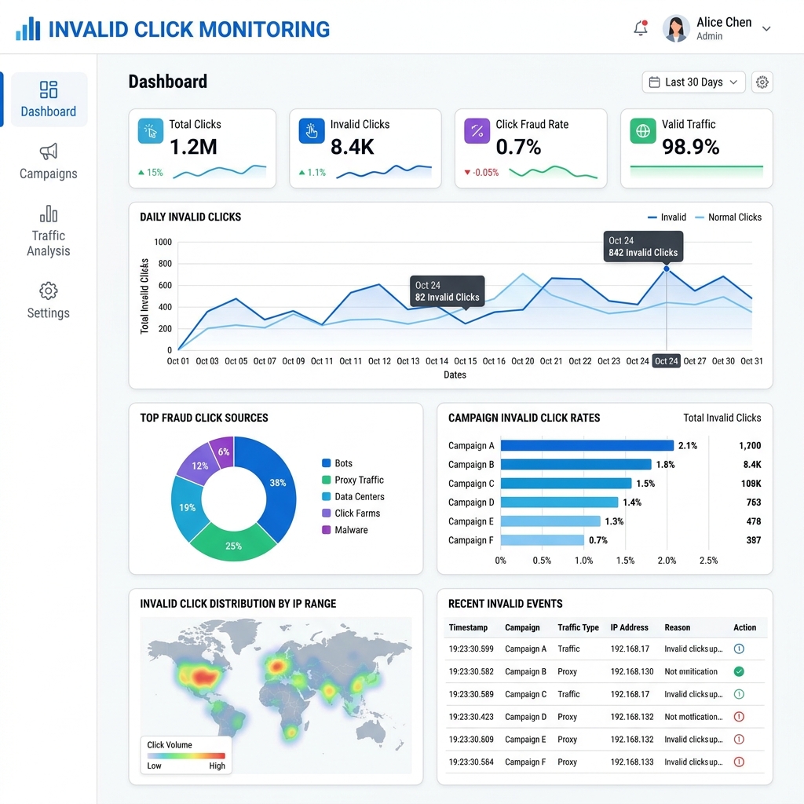Select the highlighted Oct 24 axis label
Screen dimensions: 804x804
(666, 361)
